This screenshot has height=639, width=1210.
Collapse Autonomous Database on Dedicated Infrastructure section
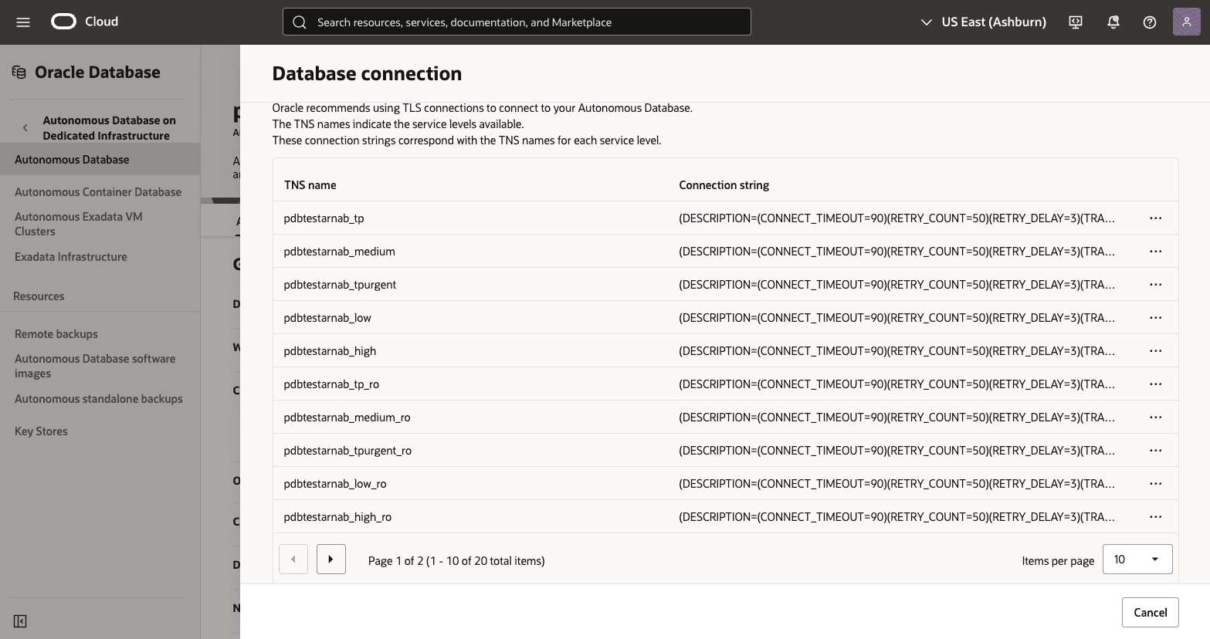pyautogui.click(x=25, y=127)
